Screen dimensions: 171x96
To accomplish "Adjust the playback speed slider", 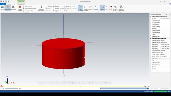I will click(105, 83).
